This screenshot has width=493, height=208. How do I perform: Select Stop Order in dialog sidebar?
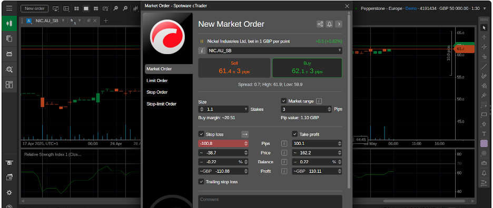(x=157, y=92)
